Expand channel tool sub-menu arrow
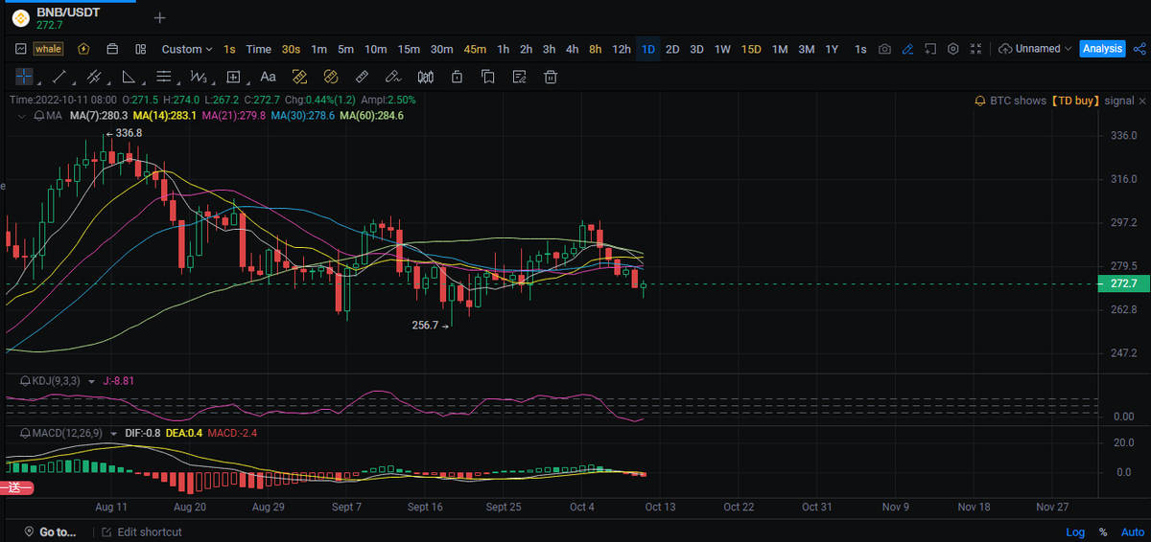The height and width of the screenshot is (542, 1151). (107, 81)
